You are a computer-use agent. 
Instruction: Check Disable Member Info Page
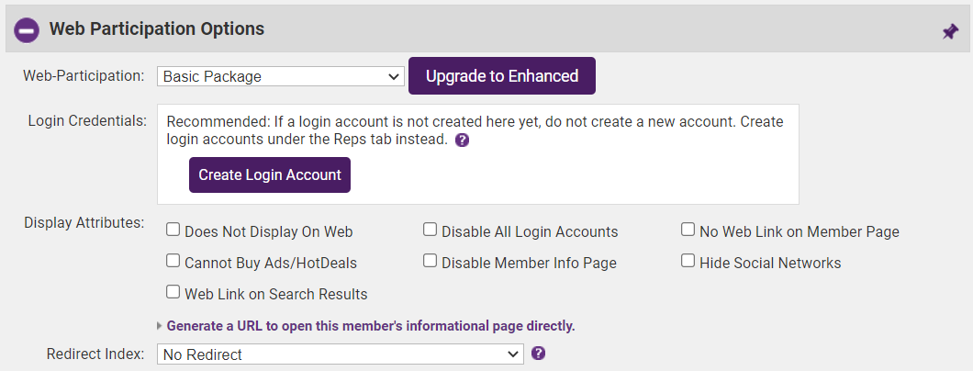430,262
